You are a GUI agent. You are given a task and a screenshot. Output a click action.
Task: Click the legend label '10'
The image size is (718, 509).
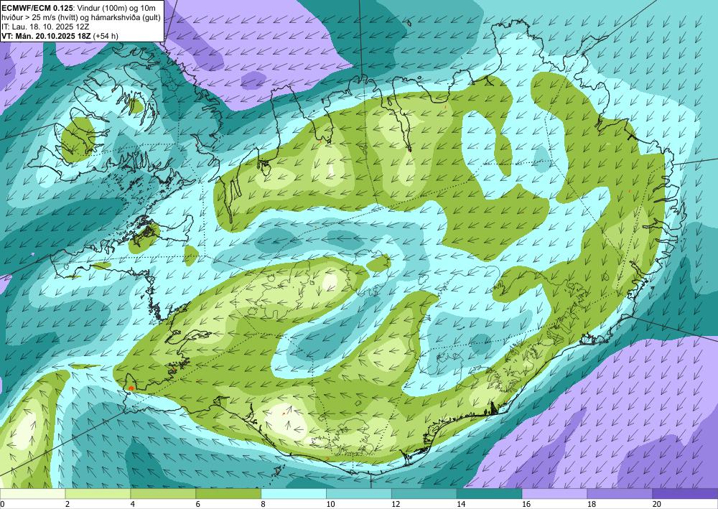330,504
